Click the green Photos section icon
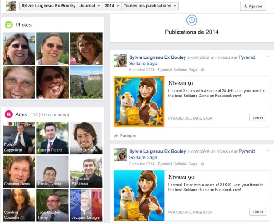The image size is (274, 224). pyautogui.click(x=9, y=25)
